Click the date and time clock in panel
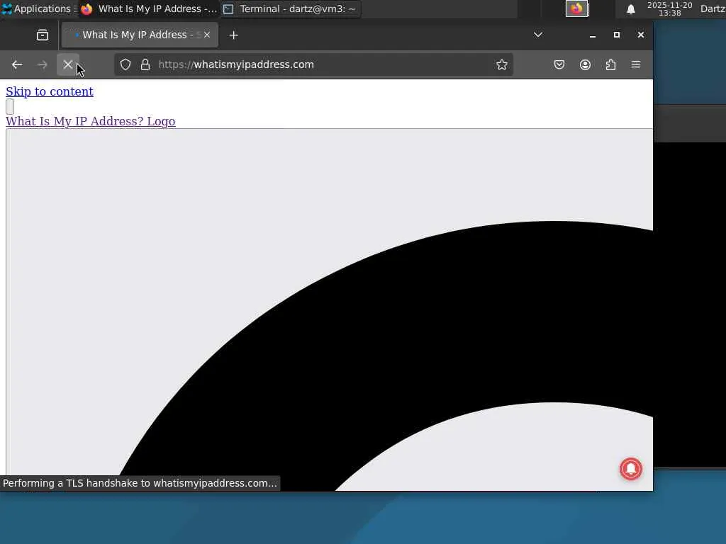The height and width of the screenshot is (544, 726). pos(669,8)
